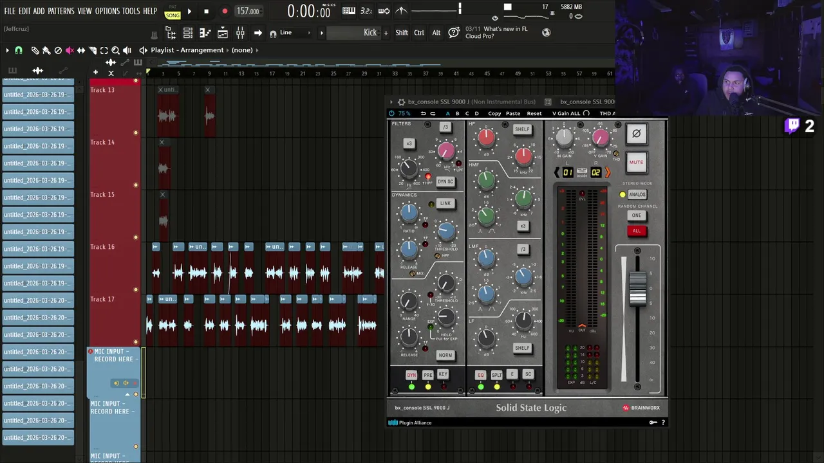The height and width of the screenshot is (463, 824).
Task: Toggle bx_console plugin power bypass
Action: 391,113
